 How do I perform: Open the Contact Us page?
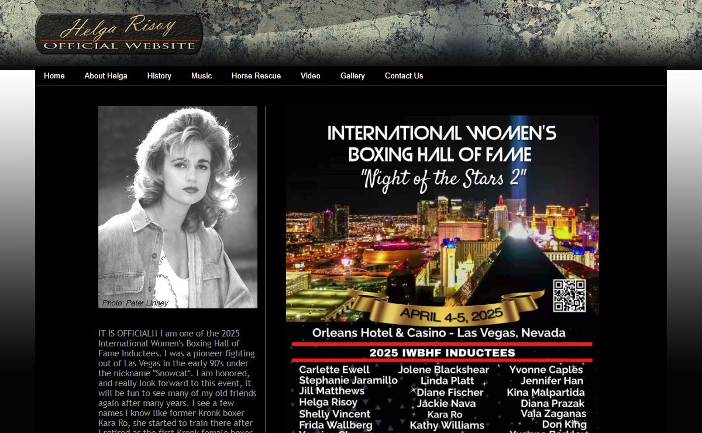point(404,76)
